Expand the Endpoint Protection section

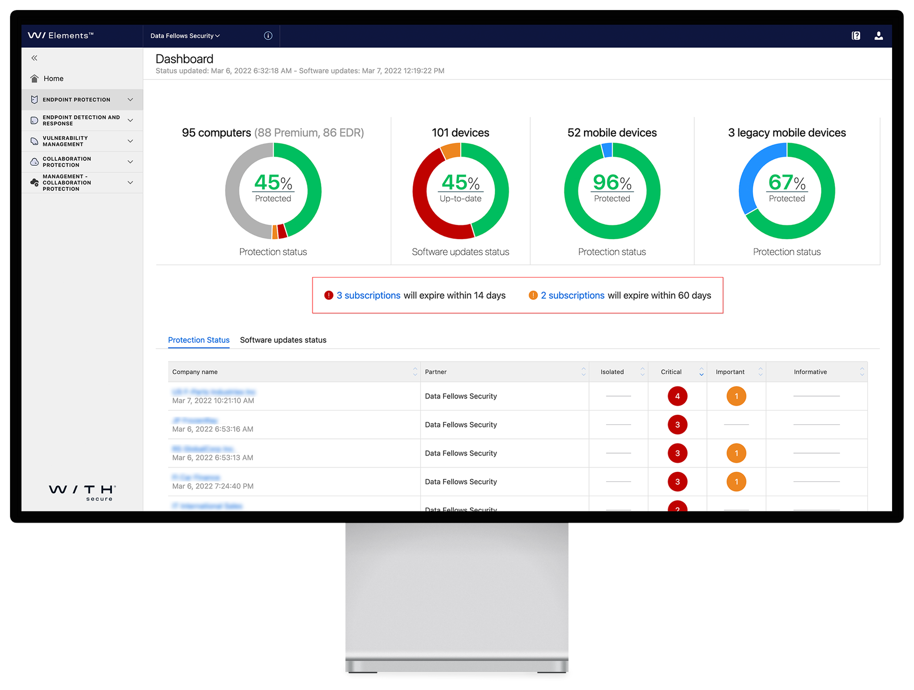(x=130, y=100)
